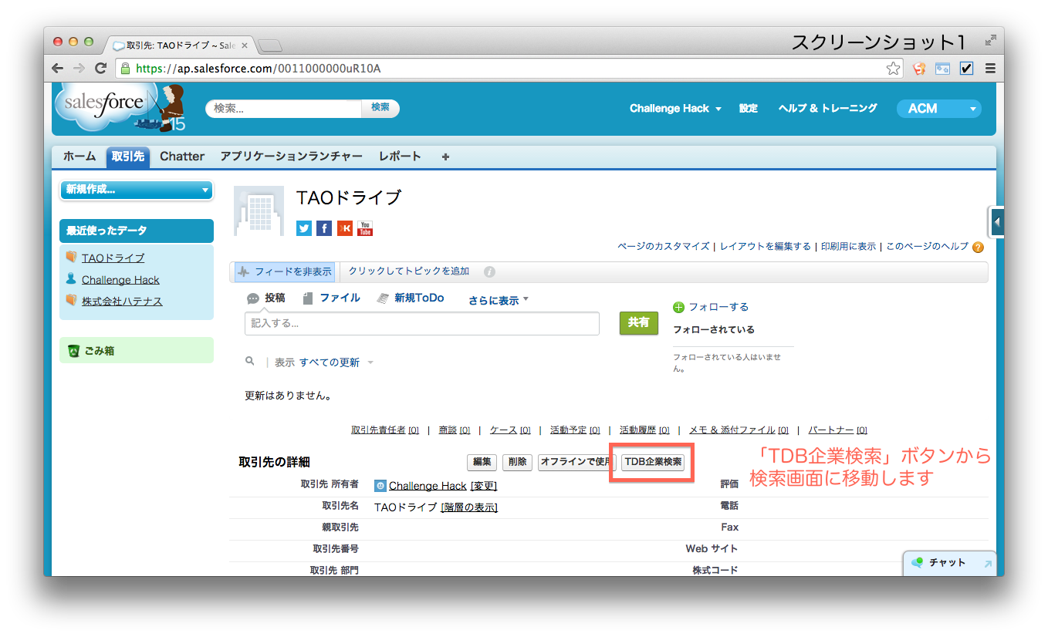Click the 編集 edit button
This screenshot has height=637, width=1048.
482,462
